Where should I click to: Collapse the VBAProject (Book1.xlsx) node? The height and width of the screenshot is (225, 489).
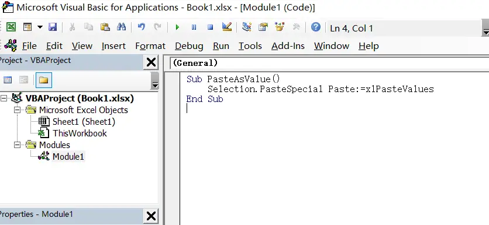click(x=4, y=99)
